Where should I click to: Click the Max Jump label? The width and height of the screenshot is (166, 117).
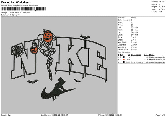click(x=122, y=47)
